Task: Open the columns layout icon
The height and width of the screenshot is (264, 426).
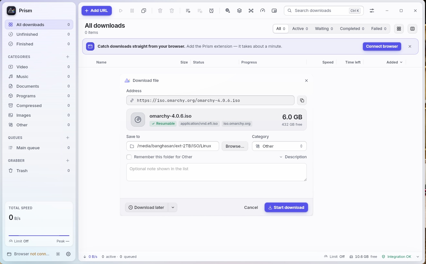Action: point(412,29)
